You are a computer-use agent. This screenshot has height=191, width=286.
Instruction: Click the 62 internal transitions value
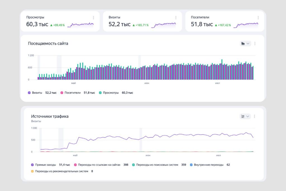pyautogui.click(x=228, y=165)
